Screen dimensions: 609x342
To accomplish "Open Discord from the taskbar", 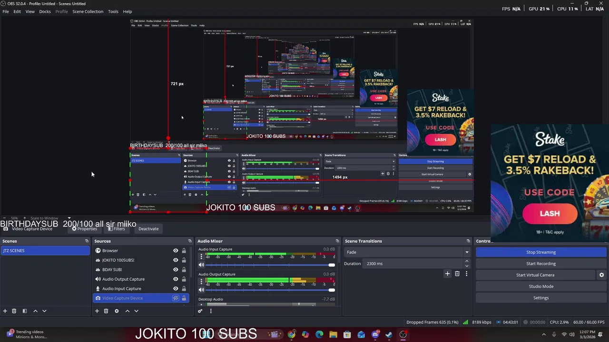I will (x=375, y=334).
